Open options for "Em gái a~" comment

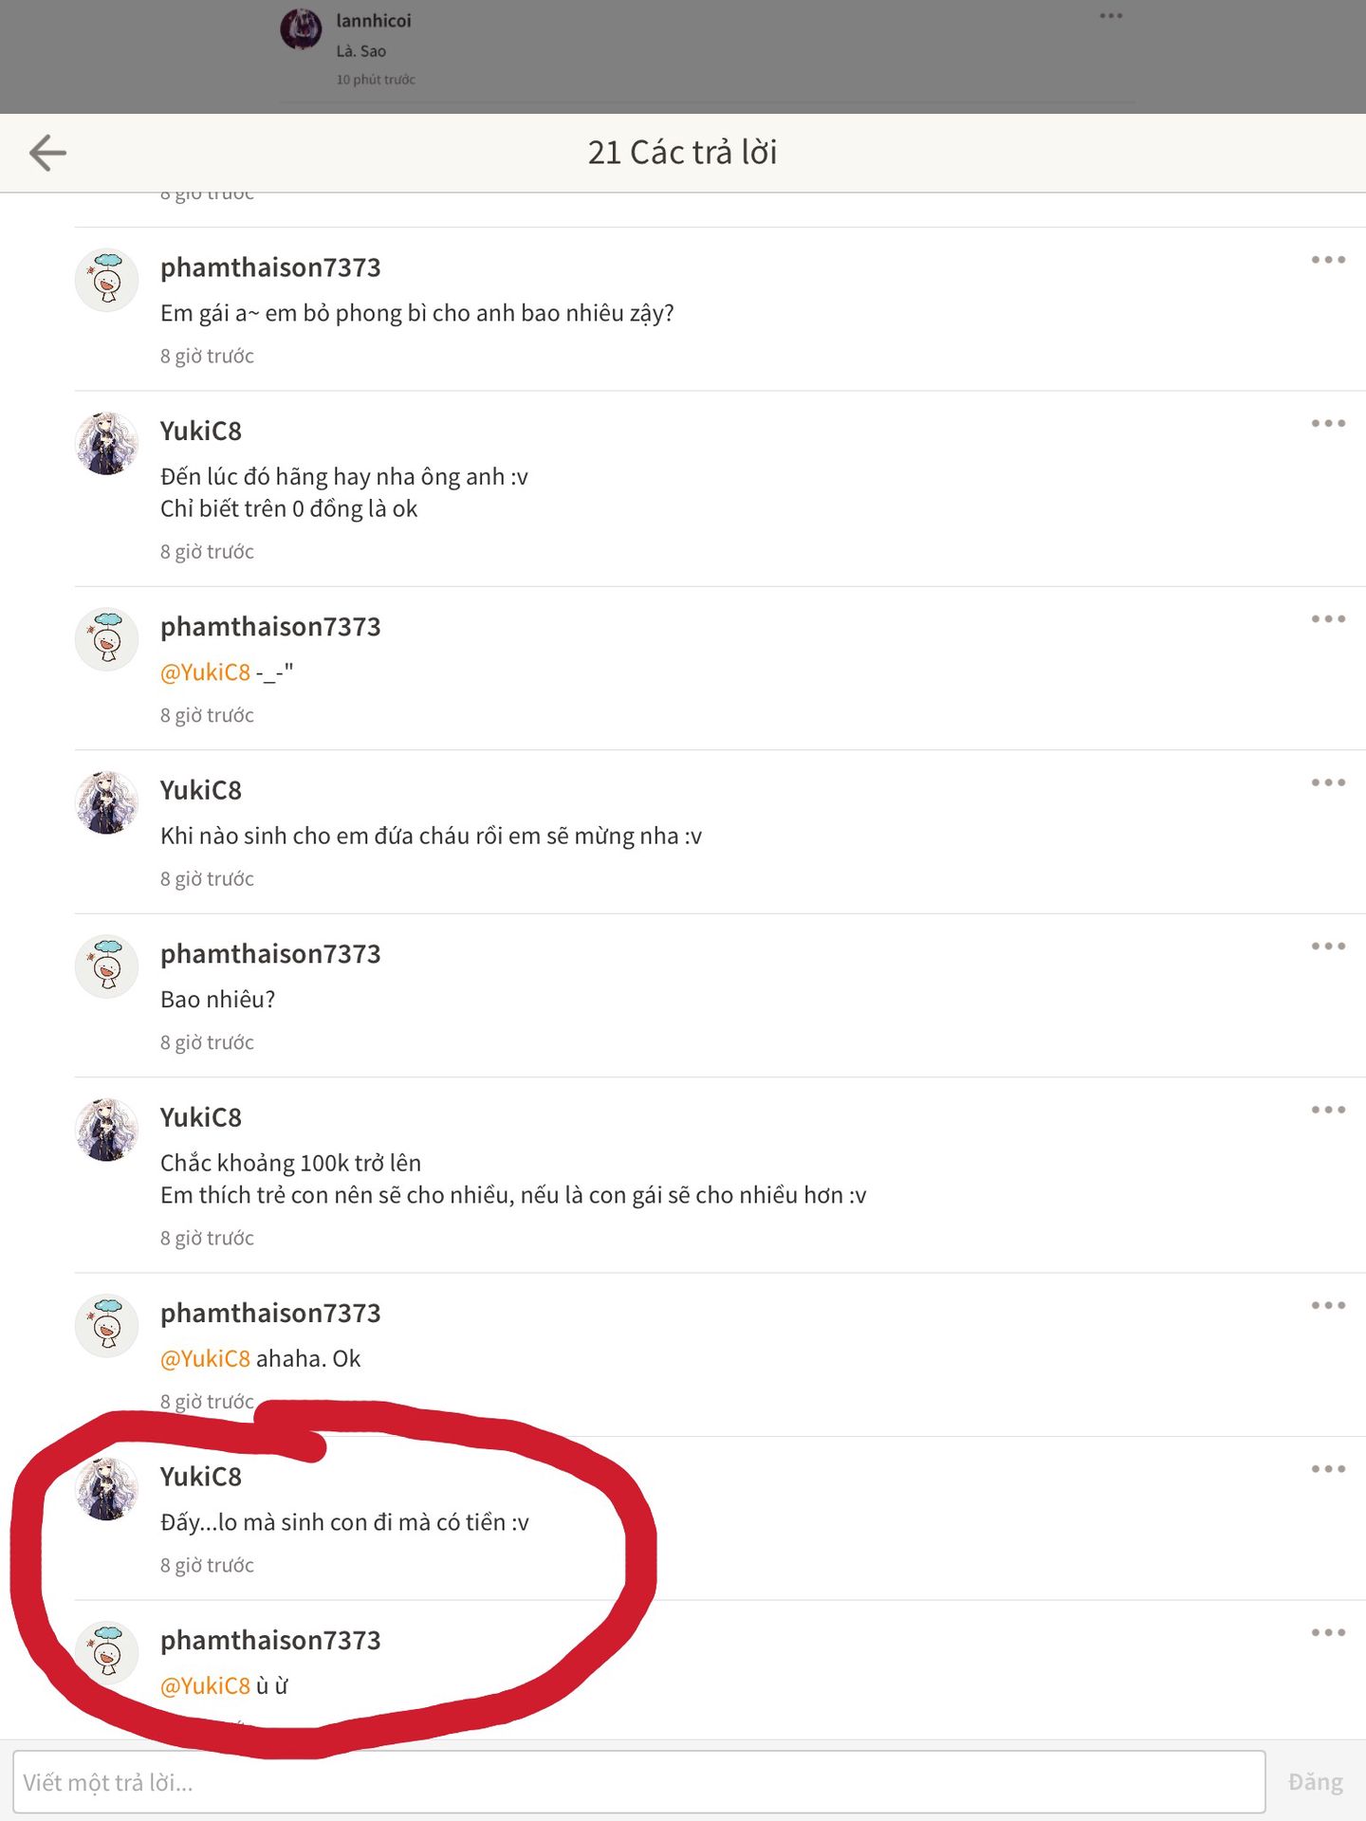(1328, 260)
